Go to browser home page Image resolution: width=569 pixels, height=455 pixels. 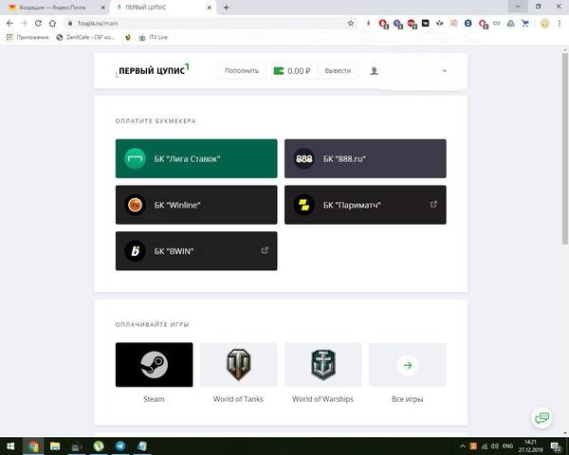click(52, 23)
